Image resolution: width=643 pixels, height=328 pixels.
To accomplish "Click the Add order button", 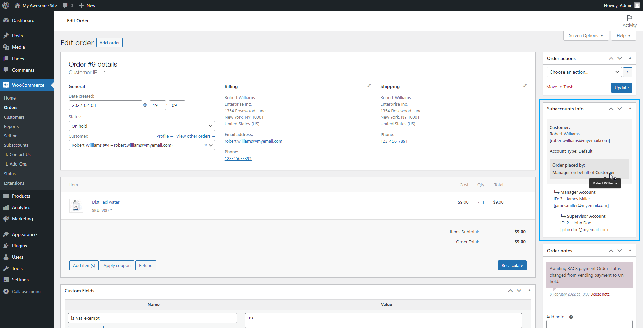I will (110, 43).
